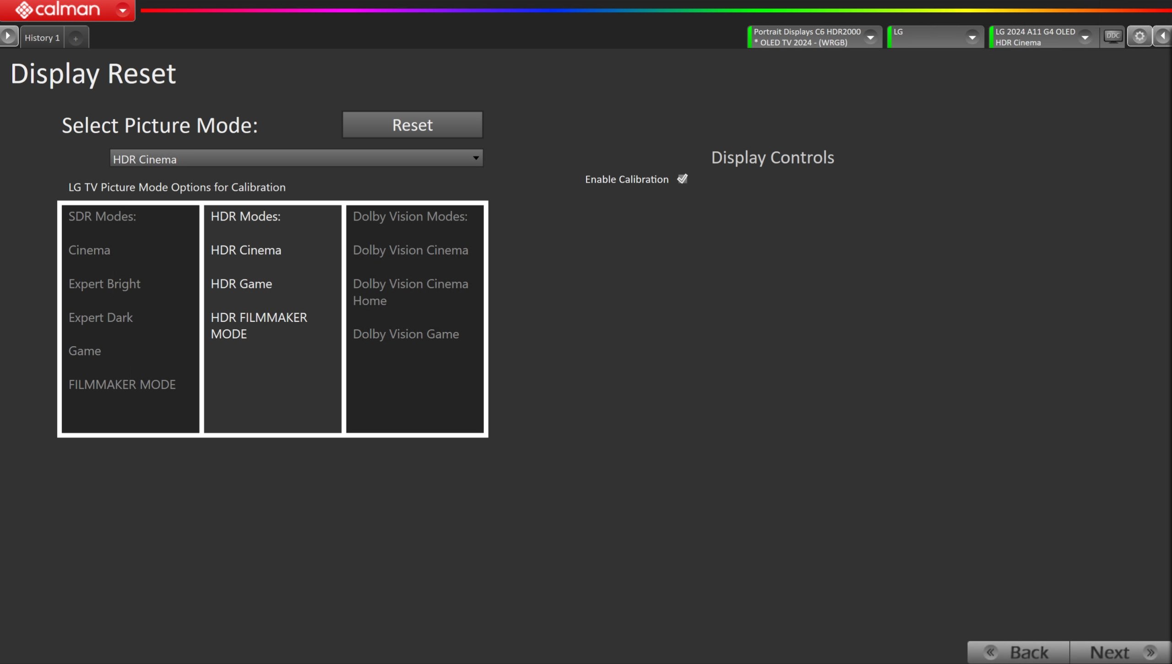Click the HDR FILMMAKER MODE text
The width and height of the screenshot is (1172, 664).
[259, 326]
